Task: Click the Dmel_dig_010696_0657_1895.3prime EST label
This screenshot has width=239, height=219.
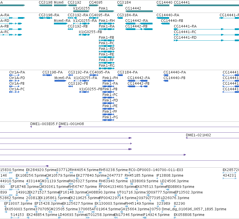Action: pos(194,209)
